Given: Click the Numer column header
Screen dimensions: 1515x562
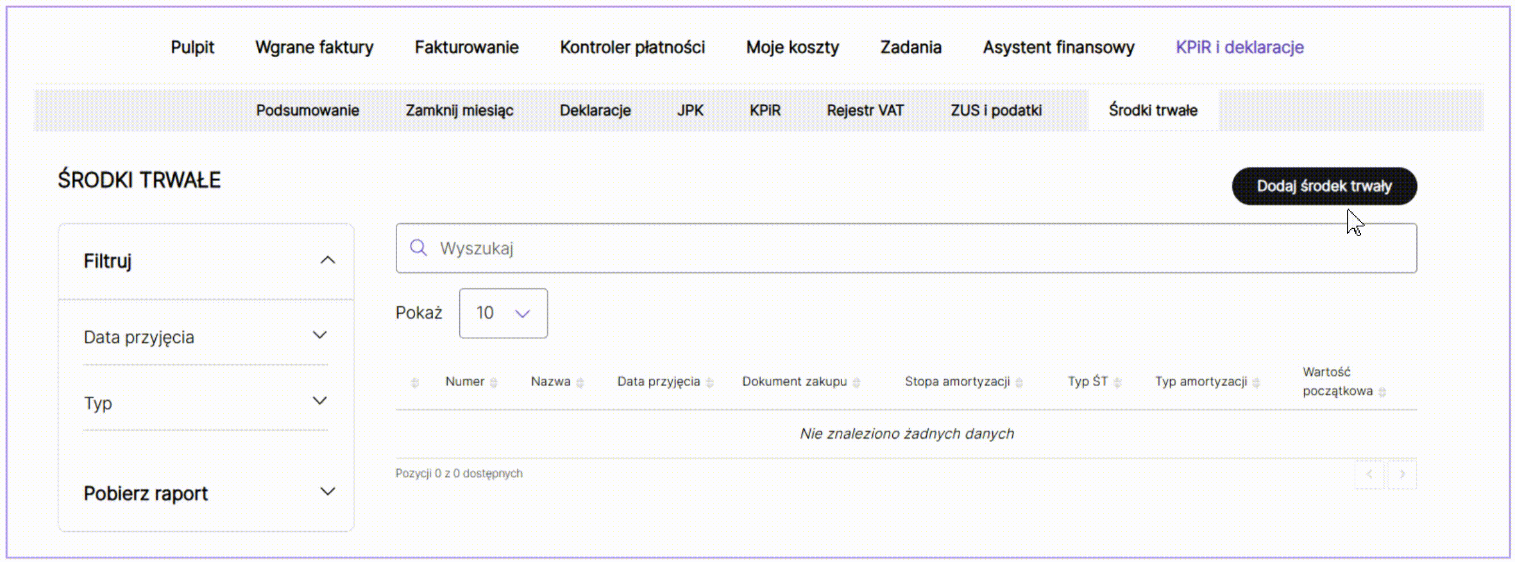Looking at the screenshot, I should pyautogui.click(x=464, y=382).
